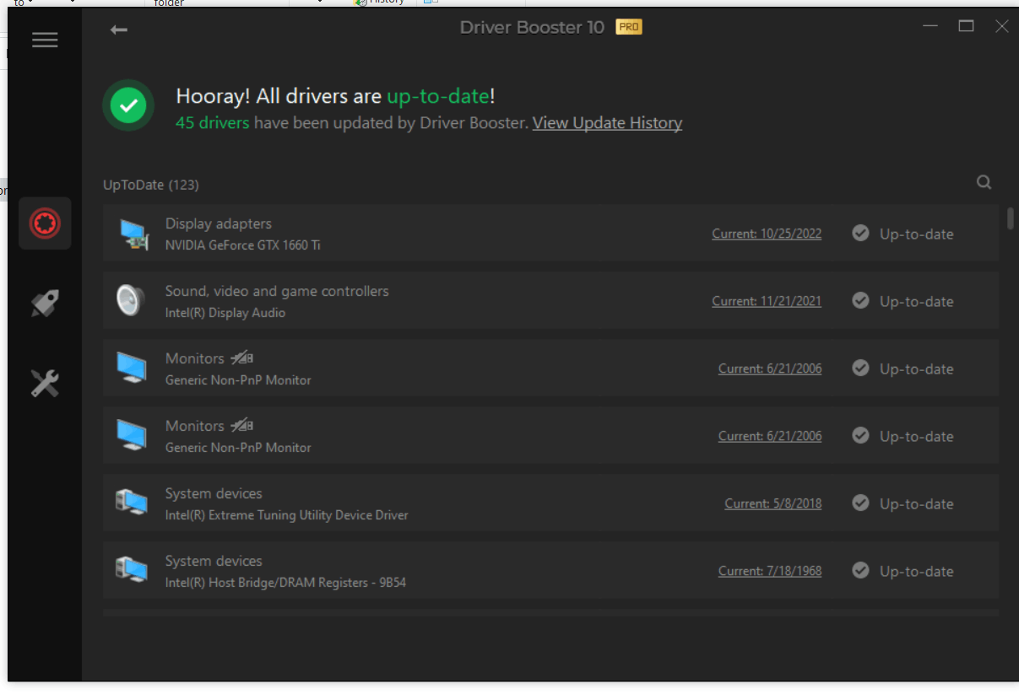Click Current: 7/18/1968 driver date link

tap(770, 572)
